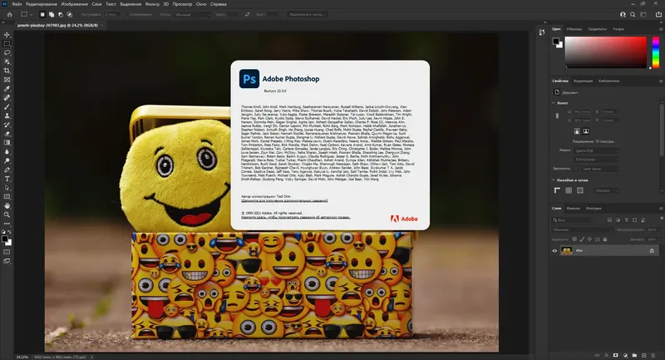This screenshot has width=665, height=360.
Task: Select the Horizontal Type tool
Action: [7, 179]
